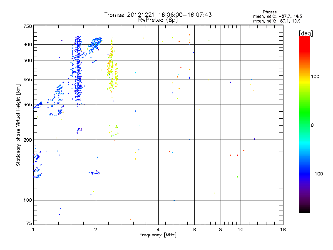
Task: Click the '600' y-axis tick label
Action: [x=27, y=45]
